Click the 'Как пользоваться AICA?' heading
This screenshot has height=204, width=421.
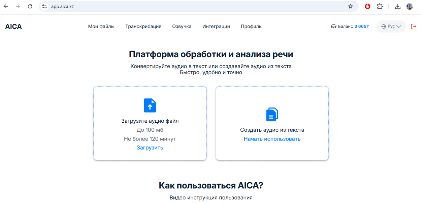211,186
